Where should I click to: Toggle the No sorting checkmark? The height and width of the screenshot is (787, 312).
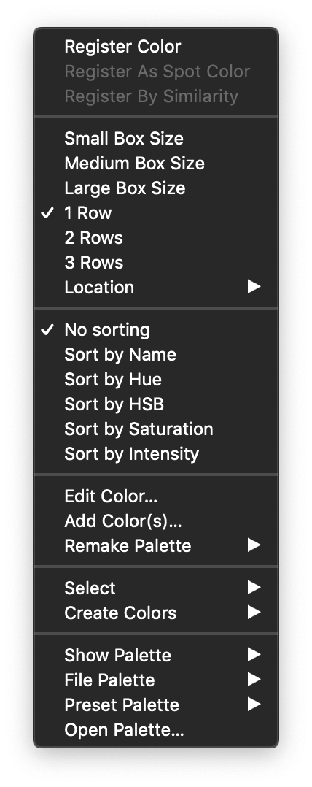tap(156, 330)
